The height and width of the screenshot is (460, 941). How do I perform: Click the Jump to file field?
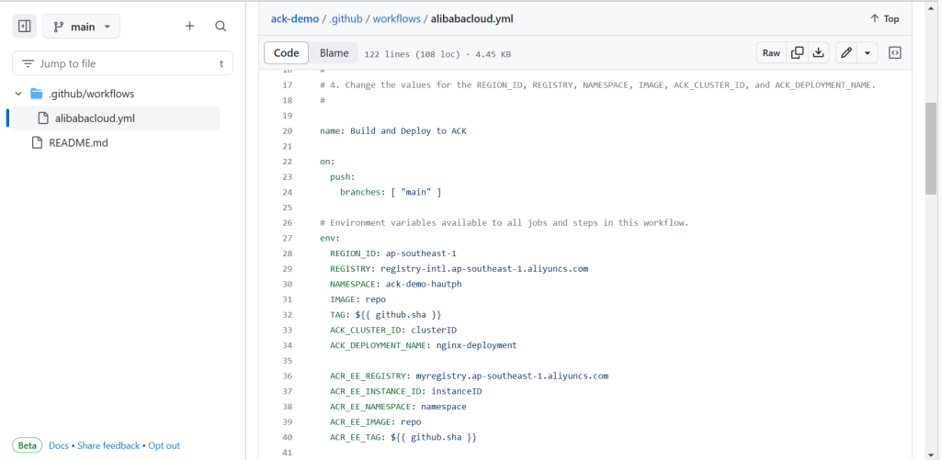121,63
